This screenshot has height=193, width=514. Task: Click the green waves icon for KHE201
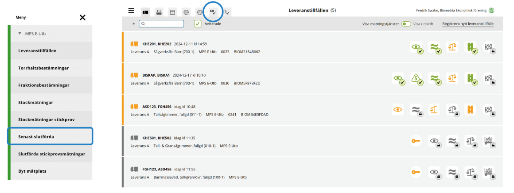tap(434, 47)
